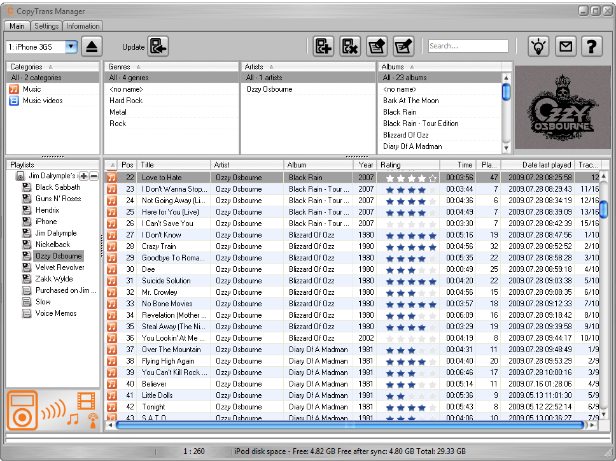The width and height of the screenshot is (616, 461).
Task: Select the Purchased on Jim playlist
Action: click(x=66, y=290)
